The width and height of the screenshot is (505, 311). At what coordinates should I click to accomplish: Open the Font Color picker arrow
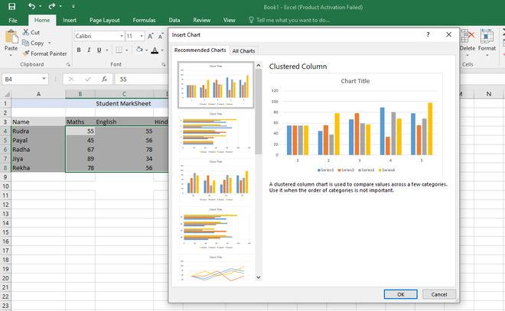[x=162, y=50]
